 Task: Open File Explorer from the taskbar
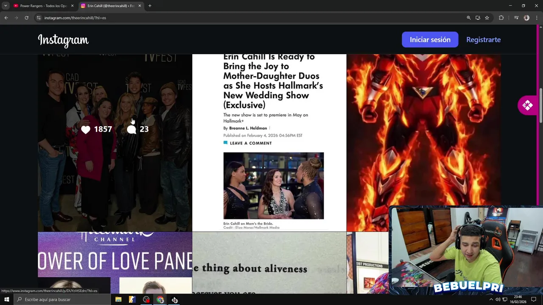(x=118, y=299)
